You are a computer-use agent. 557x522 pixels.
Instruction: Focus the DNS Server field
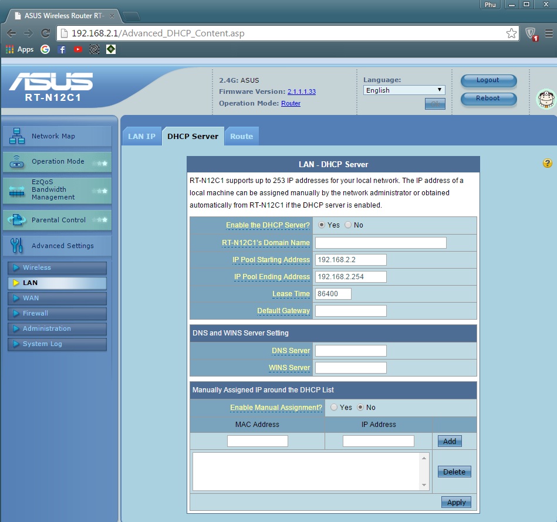(x=351, y=351)
